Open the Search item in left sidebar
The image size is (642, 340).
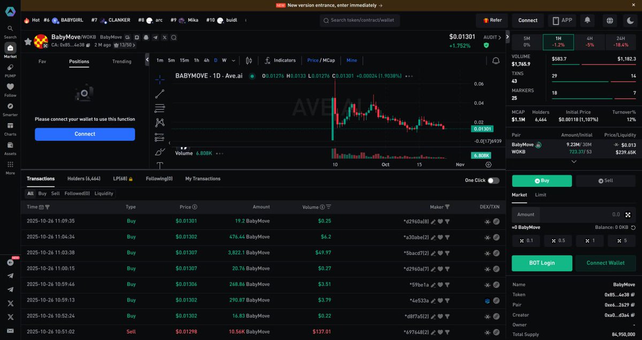(10, 31)
